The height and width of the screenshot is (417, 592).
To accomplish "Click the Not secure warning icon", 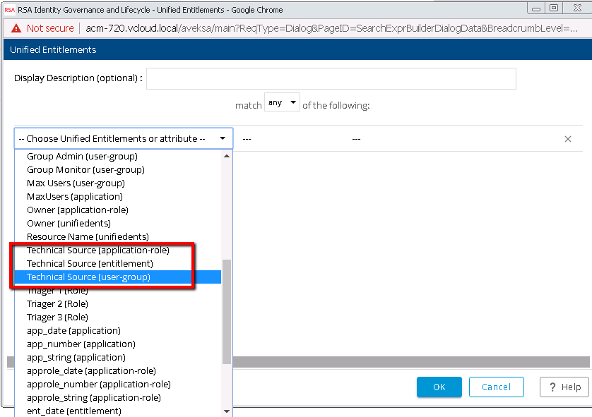I will [16, 28].
